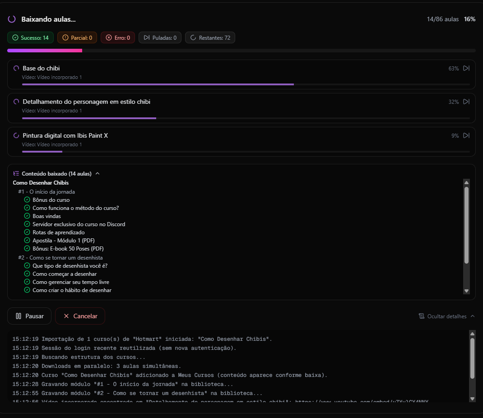Cancel the download with Cancelar button
This screenshot has width=483, height=418.
pos(80,316)
